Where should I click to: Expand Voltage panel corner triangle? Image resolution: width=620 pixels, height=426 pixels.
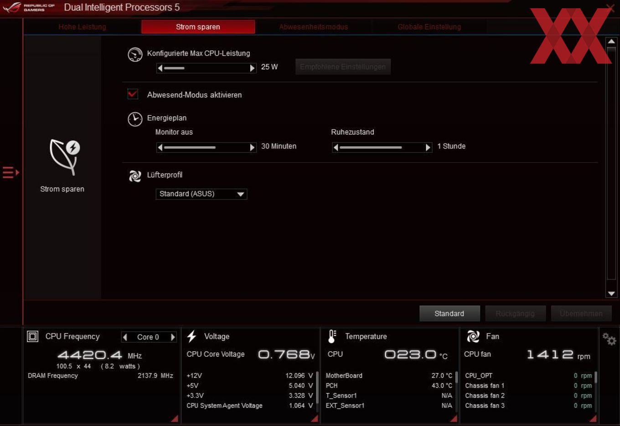tap(315, 418)
